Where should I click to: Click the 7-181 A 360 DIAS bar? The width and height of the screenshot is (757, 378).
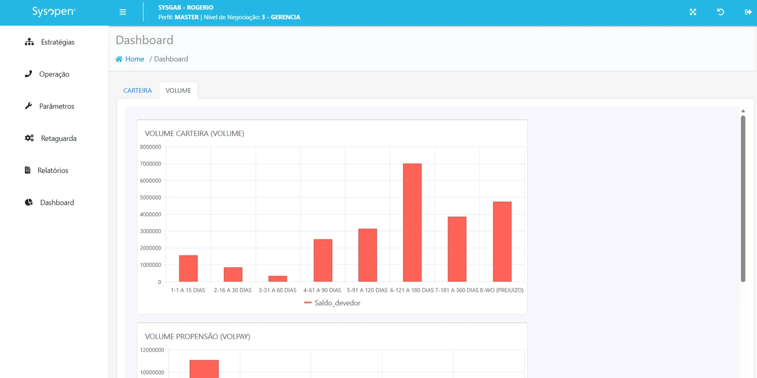[457, 249]
